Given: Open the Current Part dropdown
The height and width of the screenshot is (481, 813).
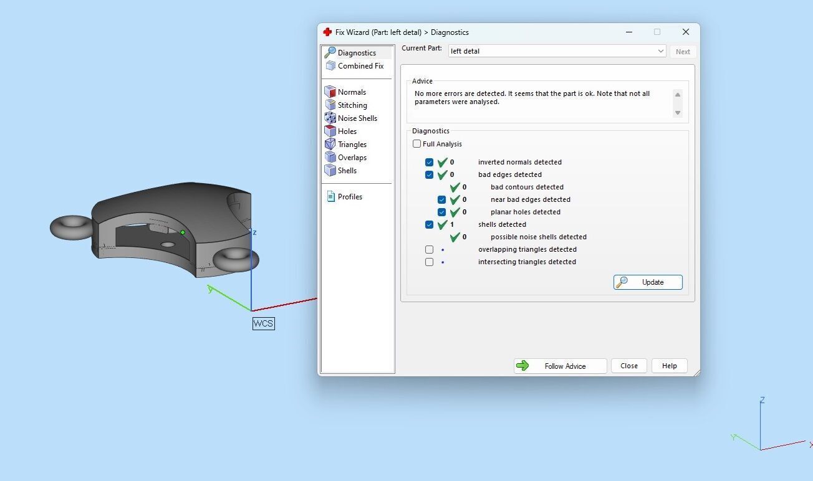Looking at the screenshot, I should pyautogui.click(x=557, y=51).
